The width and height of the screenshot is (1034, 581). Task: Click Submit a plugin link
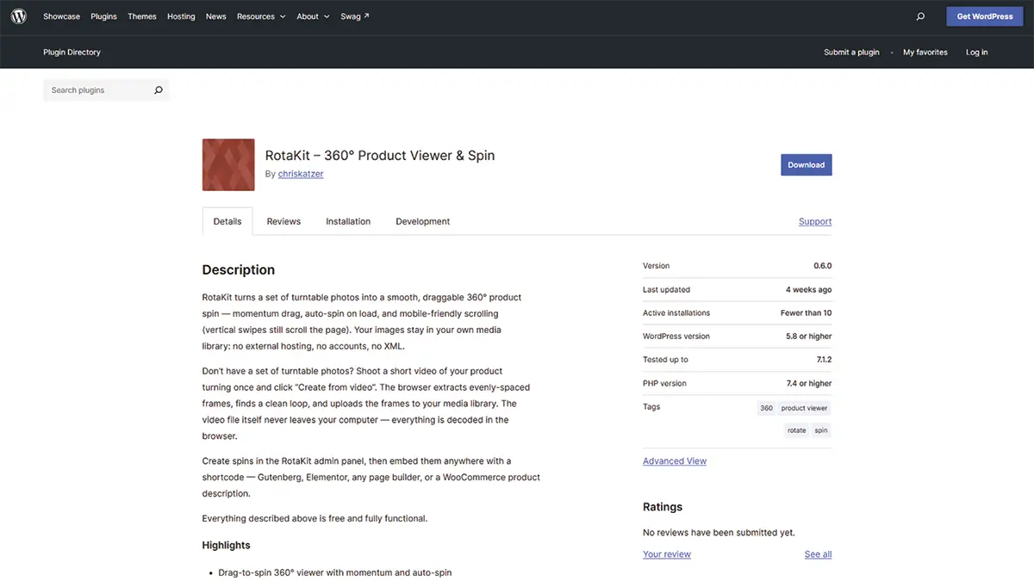(851, 53)
